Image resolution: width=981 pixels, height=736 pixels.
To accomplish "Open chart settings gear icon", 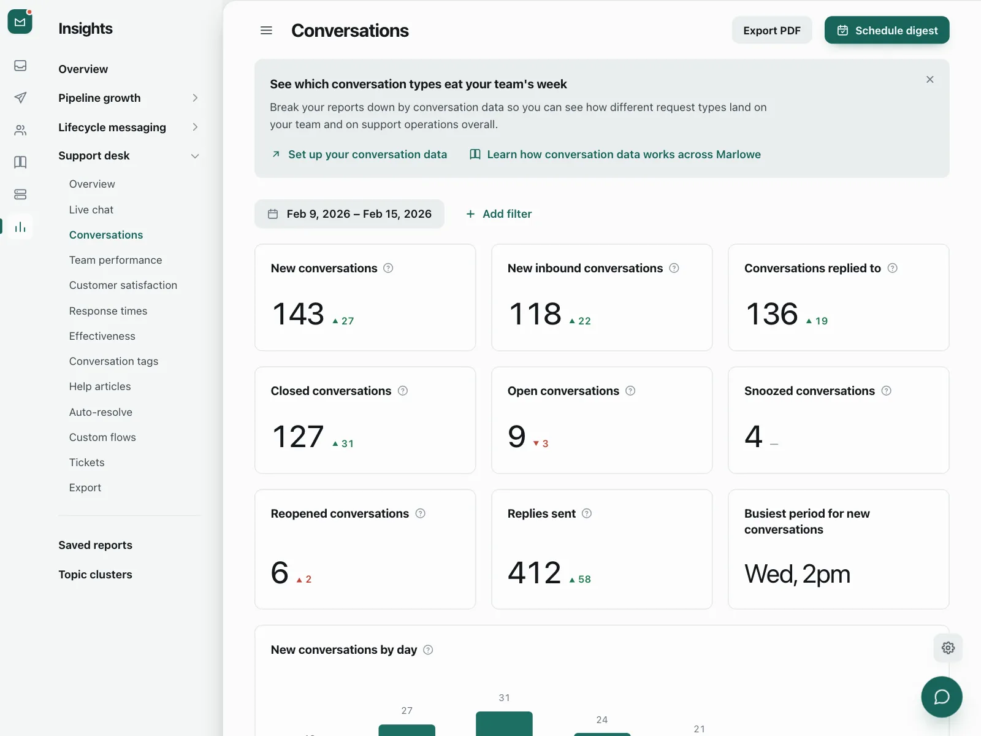I will click(948, 648).
